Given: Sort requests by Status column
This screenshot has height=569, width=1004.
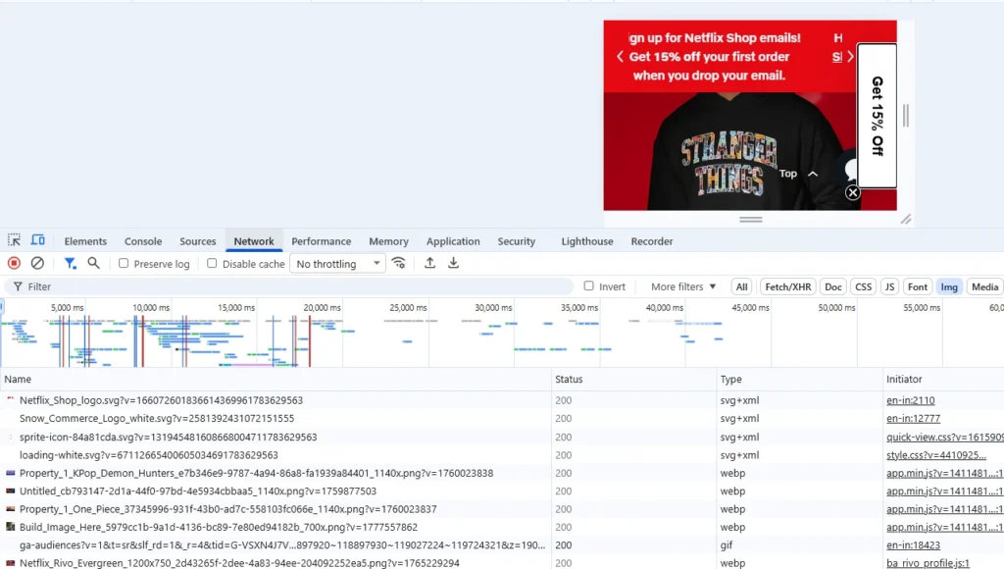Looking at the screenshot, I should [634, 380].
